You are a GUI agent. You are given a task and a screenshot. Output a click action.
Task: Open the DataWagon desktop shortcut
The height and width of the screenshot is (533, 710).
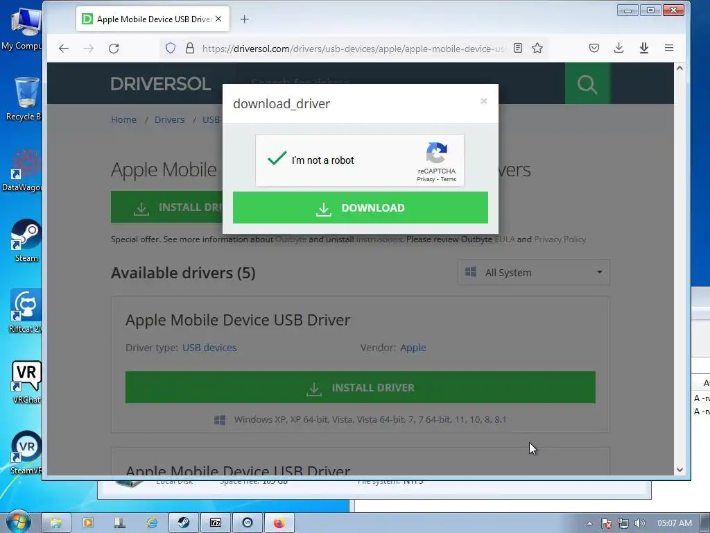click(23, 170)
